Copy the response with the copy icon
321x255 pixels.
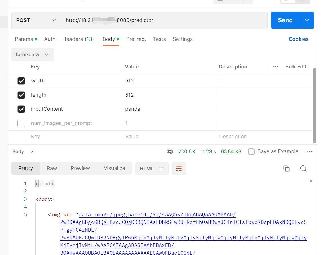(x=286, y=169)
